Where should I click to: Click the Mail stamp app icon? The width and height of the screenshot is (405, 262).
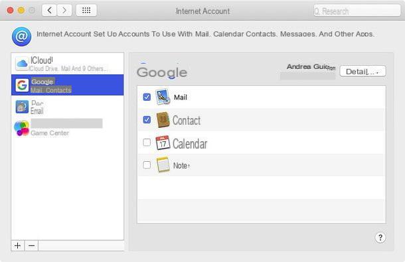(x=163, y=97)
